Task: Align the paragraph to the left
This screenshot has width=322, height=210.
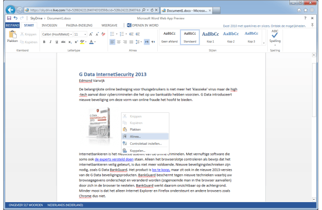Action: (x=112, y=42)
